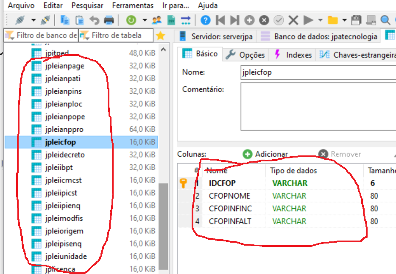Image resolution: width=396 pixels, height=274 pixels.
Task: Click the tree scrollbar up arrow
Action: [163, 50]
